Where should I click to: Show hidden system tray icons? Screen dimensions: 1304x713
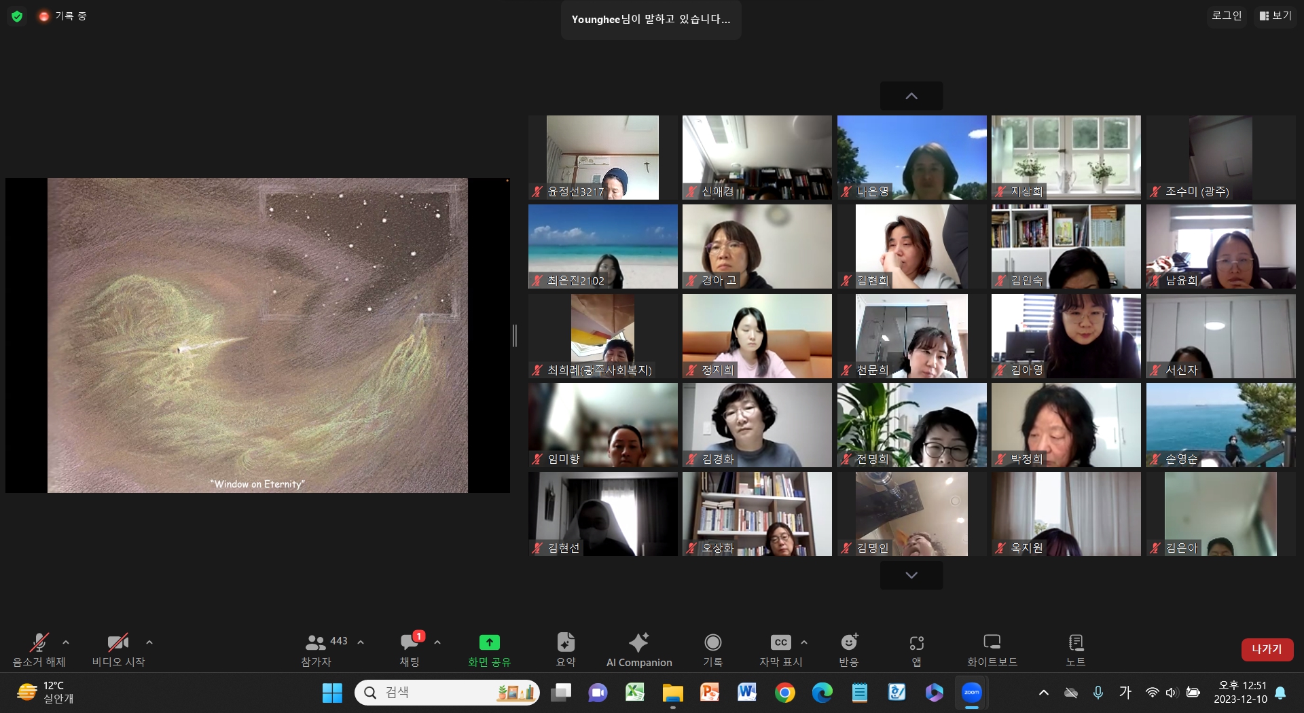coord(1044,693)
